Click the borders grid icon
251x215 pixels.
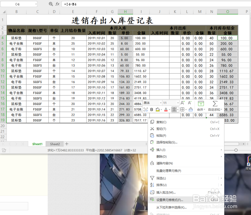[x=182, y=109]
